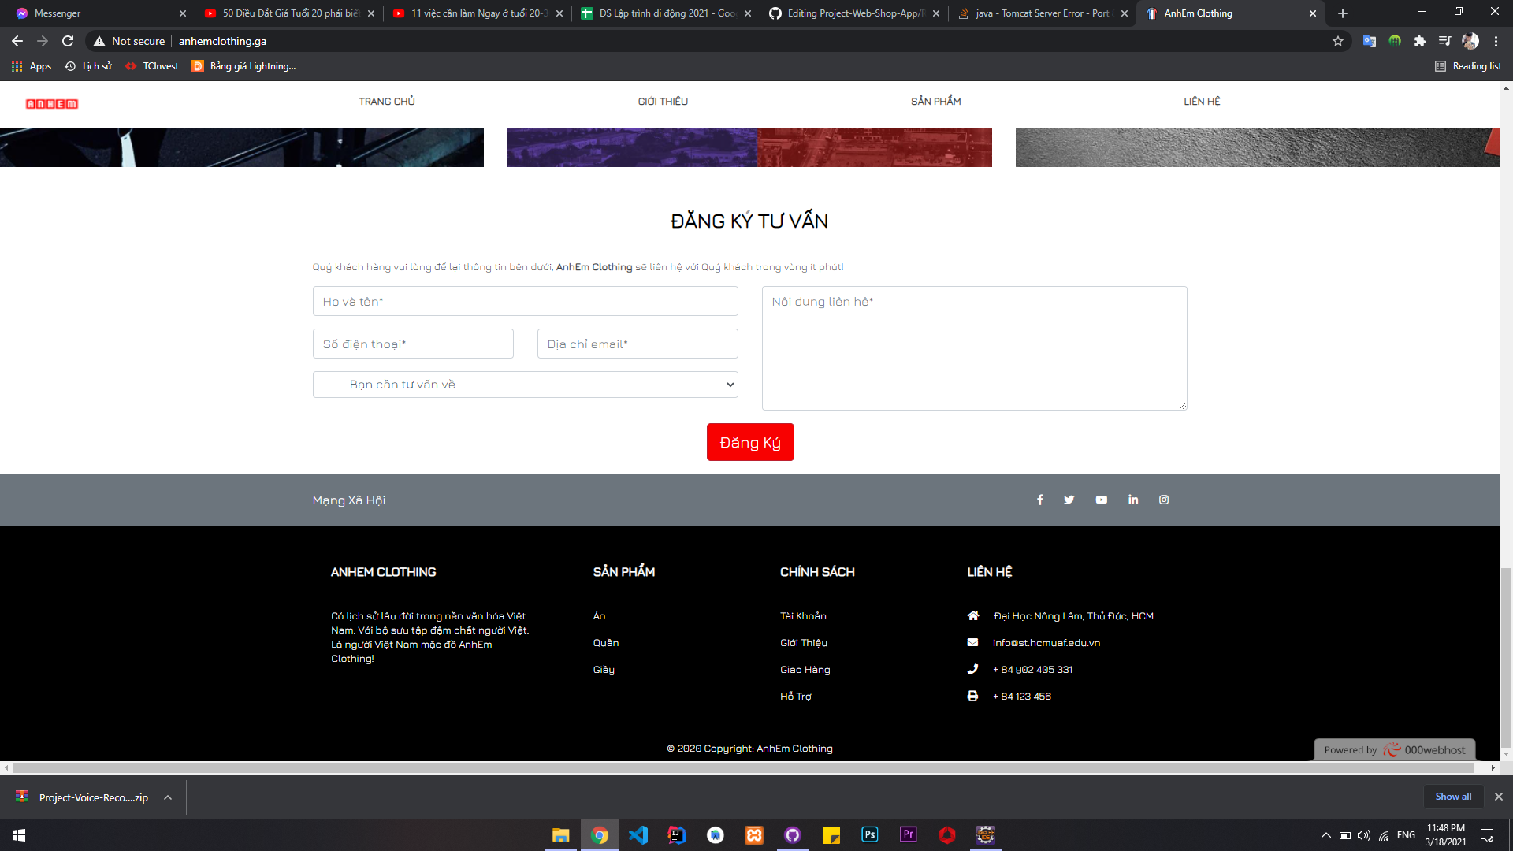This screenshot has height=851, width=1513.
Task: Open the Chrome profile avatar menu
Action: pos(1470,41)
